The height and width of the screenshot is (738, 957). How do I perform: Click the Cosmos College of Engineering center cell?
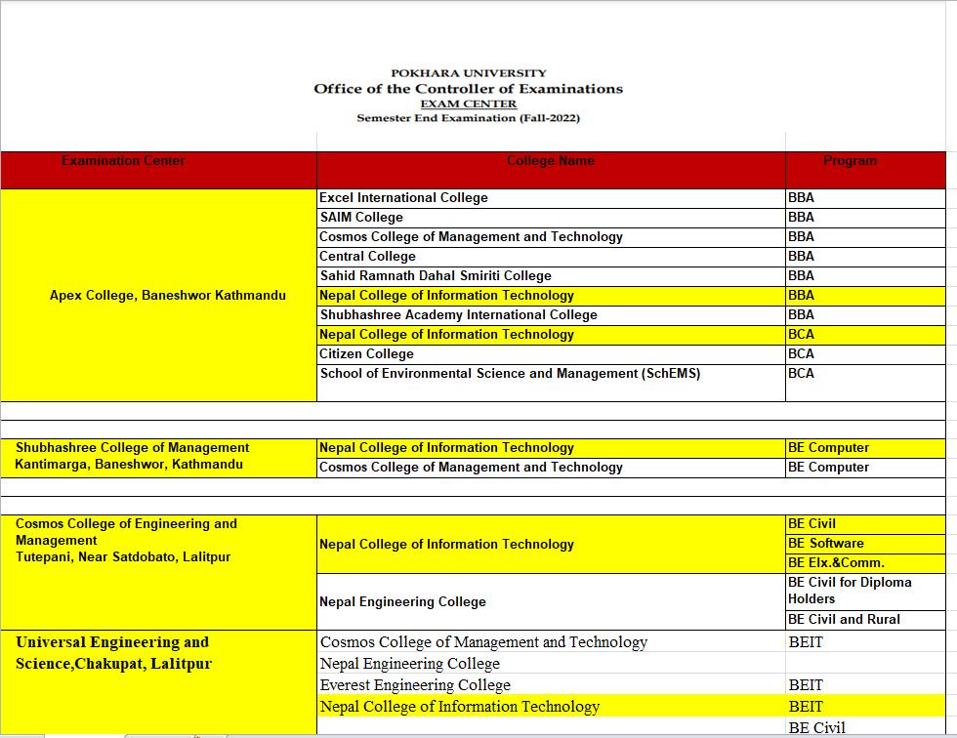tap(158, 572)
